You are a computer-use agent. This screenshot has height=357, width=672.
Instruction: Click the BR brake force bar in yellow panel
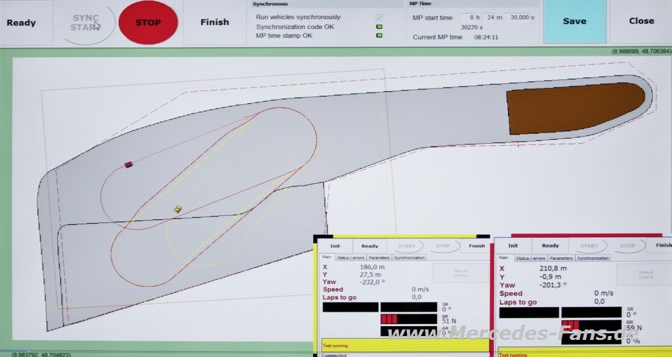(408, 319)
